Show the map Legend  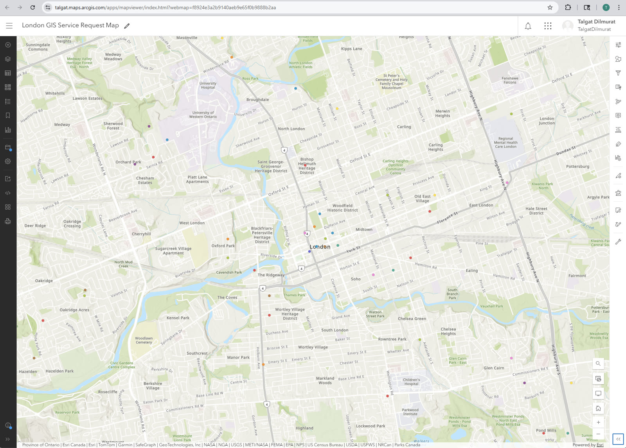coord(8,101)
